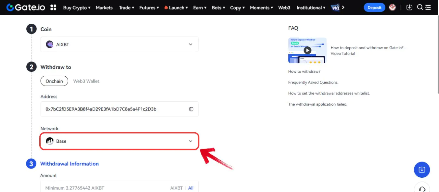
Task: Go to the Markets page
Action: point(104,8)
